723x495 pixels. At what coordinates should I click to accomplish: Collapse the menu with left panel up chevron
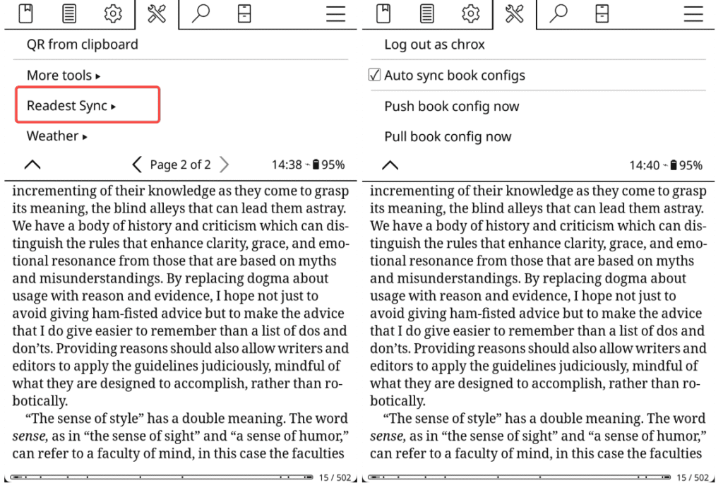32,165
